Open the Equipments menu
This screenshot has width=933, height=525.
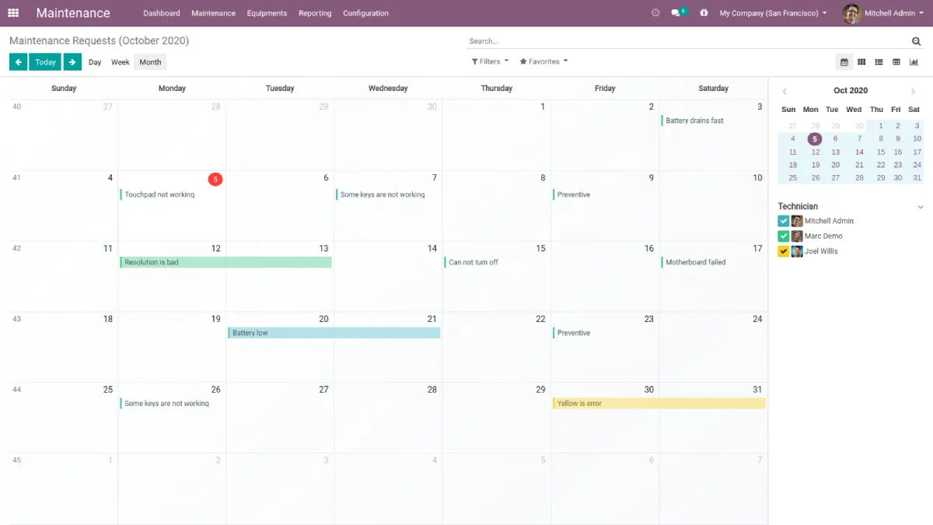[267, 13]
